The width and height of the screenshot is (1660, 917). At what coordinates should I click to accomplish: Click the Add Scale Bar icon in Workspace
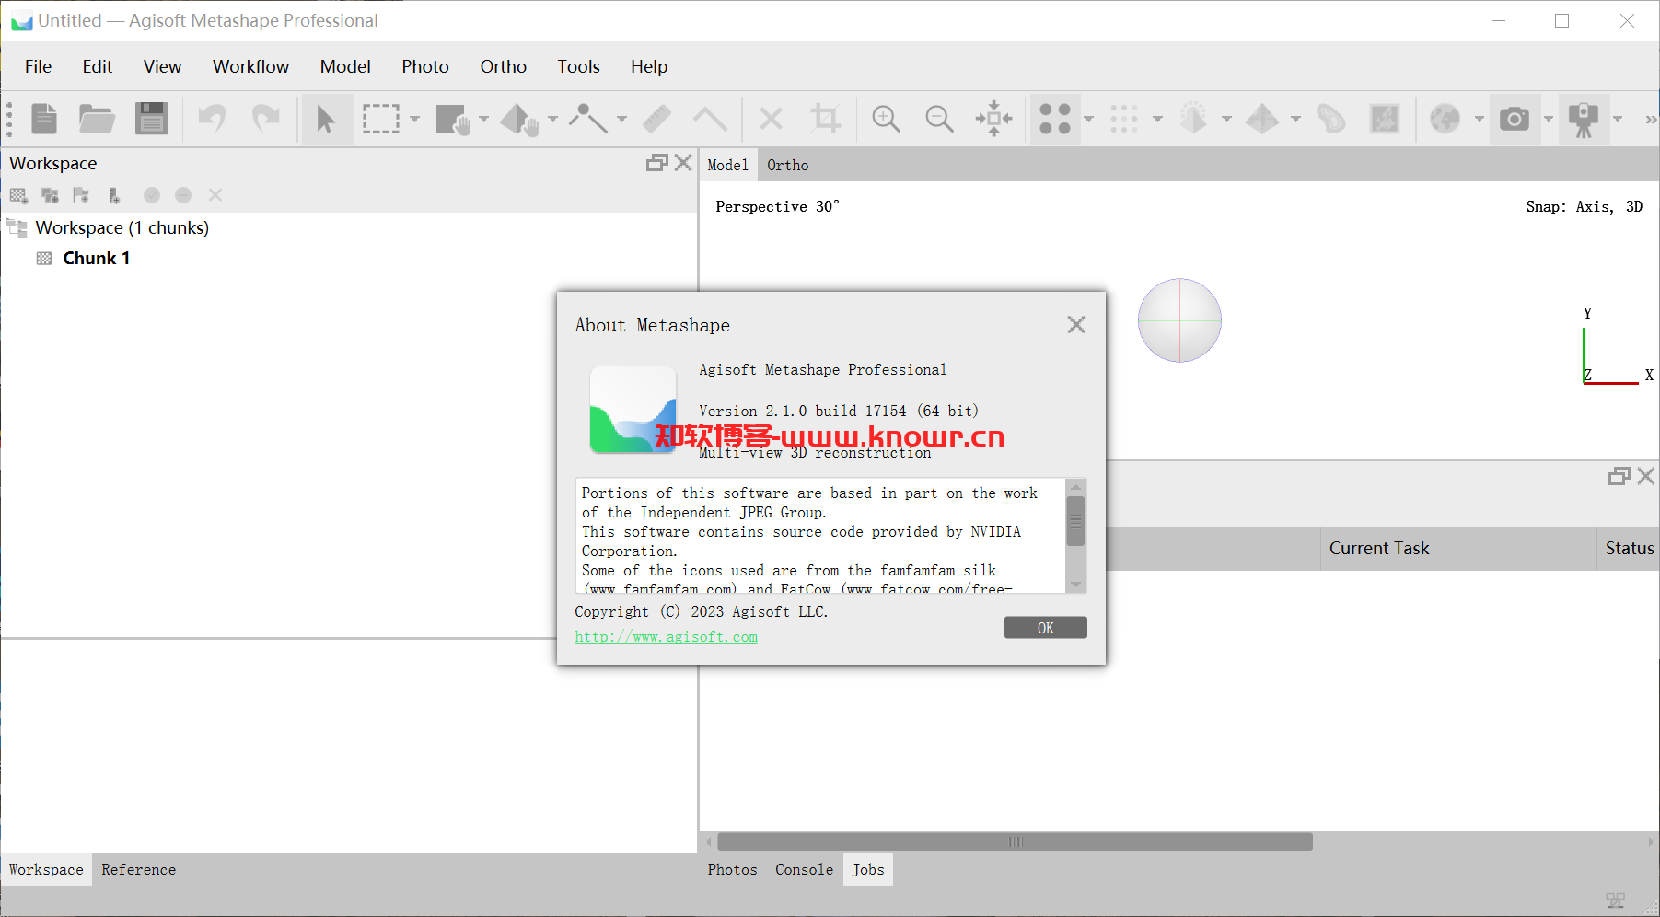(113, 195)
